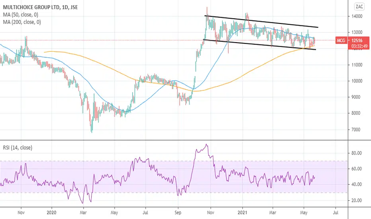Click the MCG ticker price tag
This screenshot has height=219, width=371.
[341, 41]
